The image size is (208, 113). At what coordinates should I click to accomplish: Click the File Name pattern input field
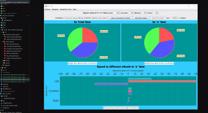[x=86, y=18]
